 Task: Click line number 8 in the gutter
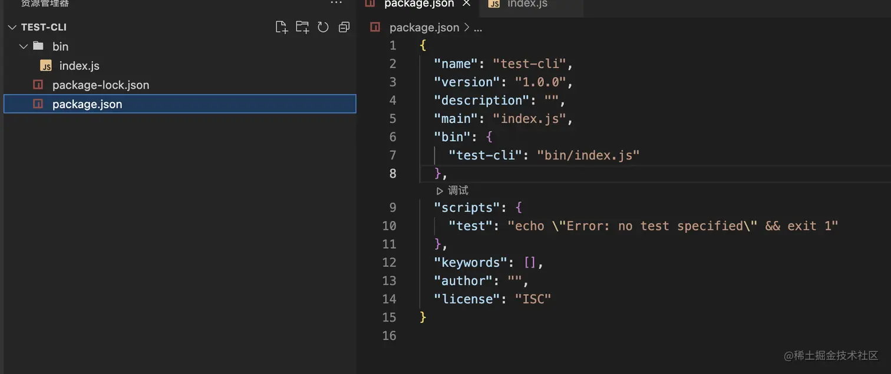[x=392, y=173]
